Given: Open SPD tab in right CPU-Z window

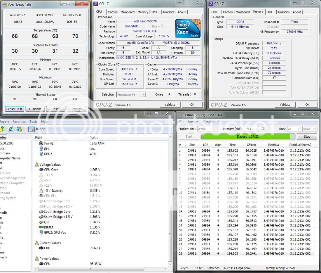Looking at the screenshot, I should click(269, 12).
